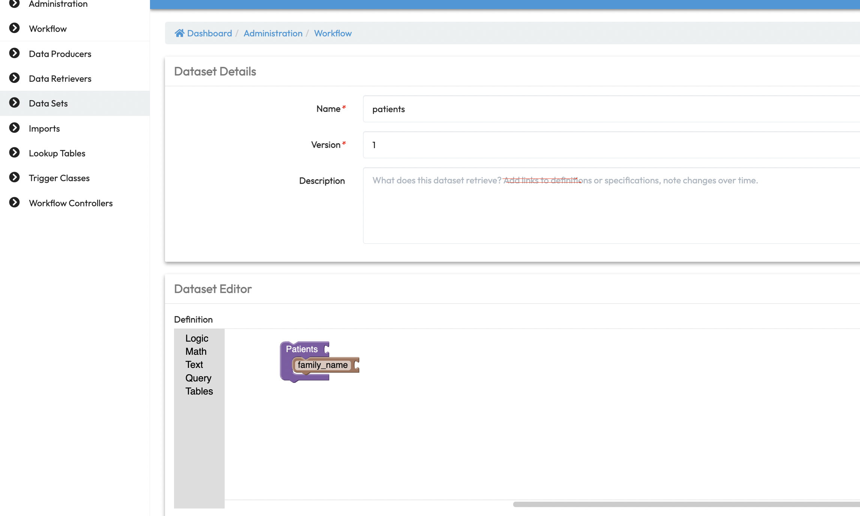This screenshot has width=860, height=516.
Task: Open the Math block category
Action: pyautogui.click(x=196, y=351)
